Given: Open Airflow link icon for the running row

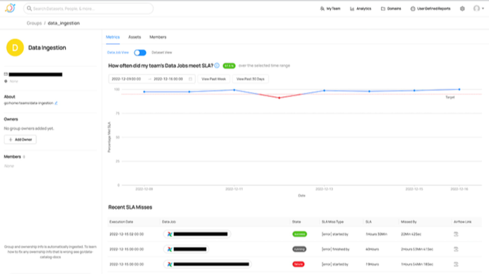Looking at the screenshot, I should click(x=456, y=249).
